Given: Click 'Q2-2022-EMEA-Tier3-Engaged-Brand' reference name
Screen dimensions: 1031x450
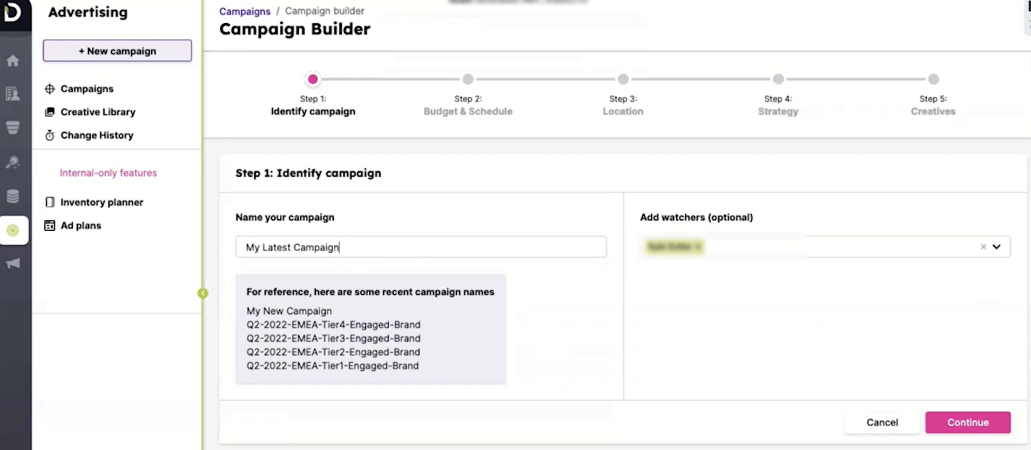Looking at the screenshot, I should pyautogui.click(x=333, y=338).
